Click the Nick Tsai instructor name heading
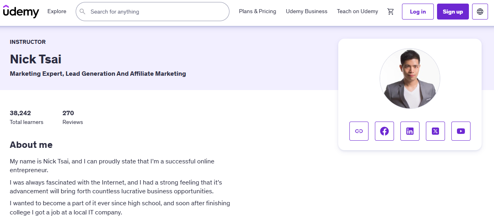The image size is (494, 218). click(36, 59)
